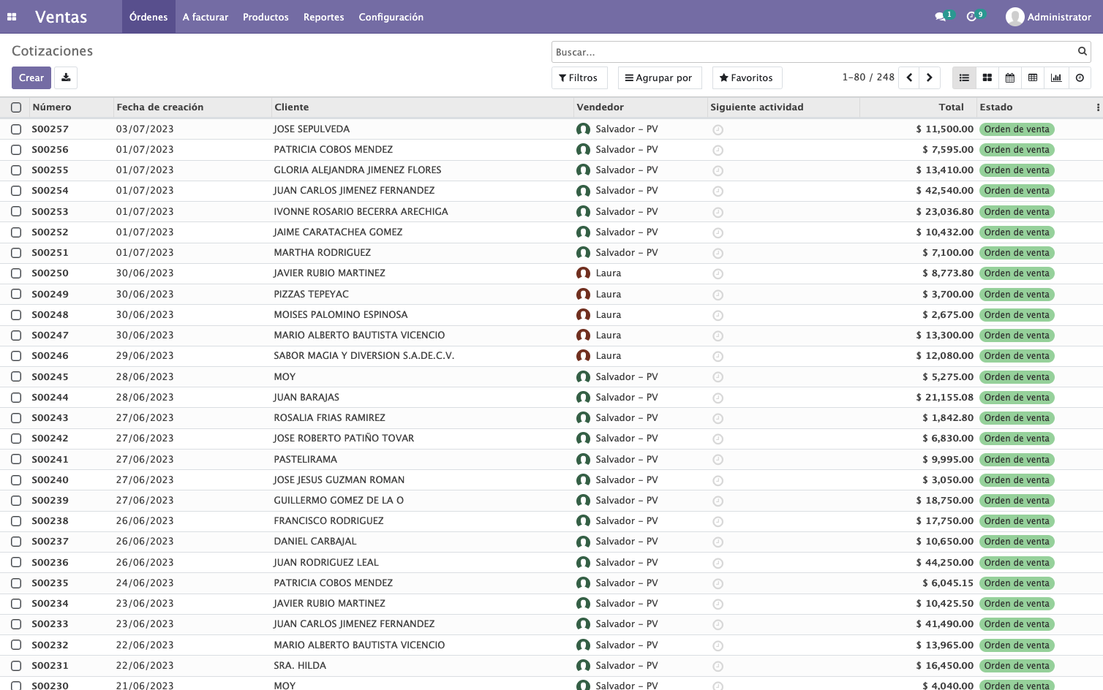Screen dimensions: 1103x690
Task: Check the box for order S00257
Action: tap(16, 129)
